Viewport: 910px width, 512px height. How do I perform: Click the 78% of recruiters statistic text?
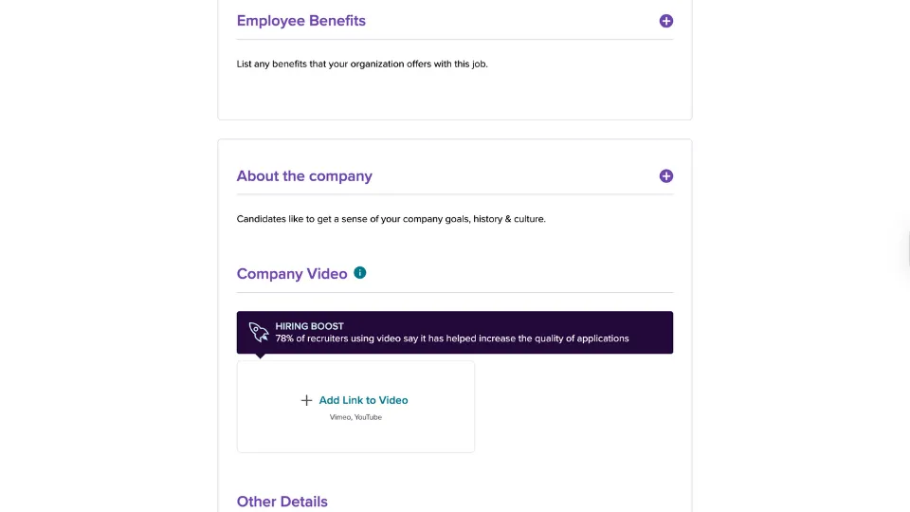point(452,338)
